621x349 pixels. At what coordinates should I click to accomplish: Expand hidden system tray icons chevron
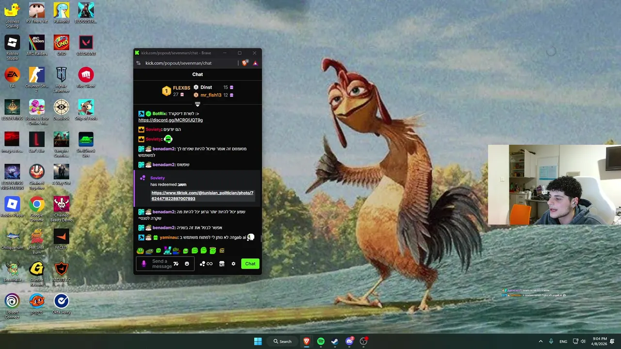pyautogui.click(x=540, y=341)
